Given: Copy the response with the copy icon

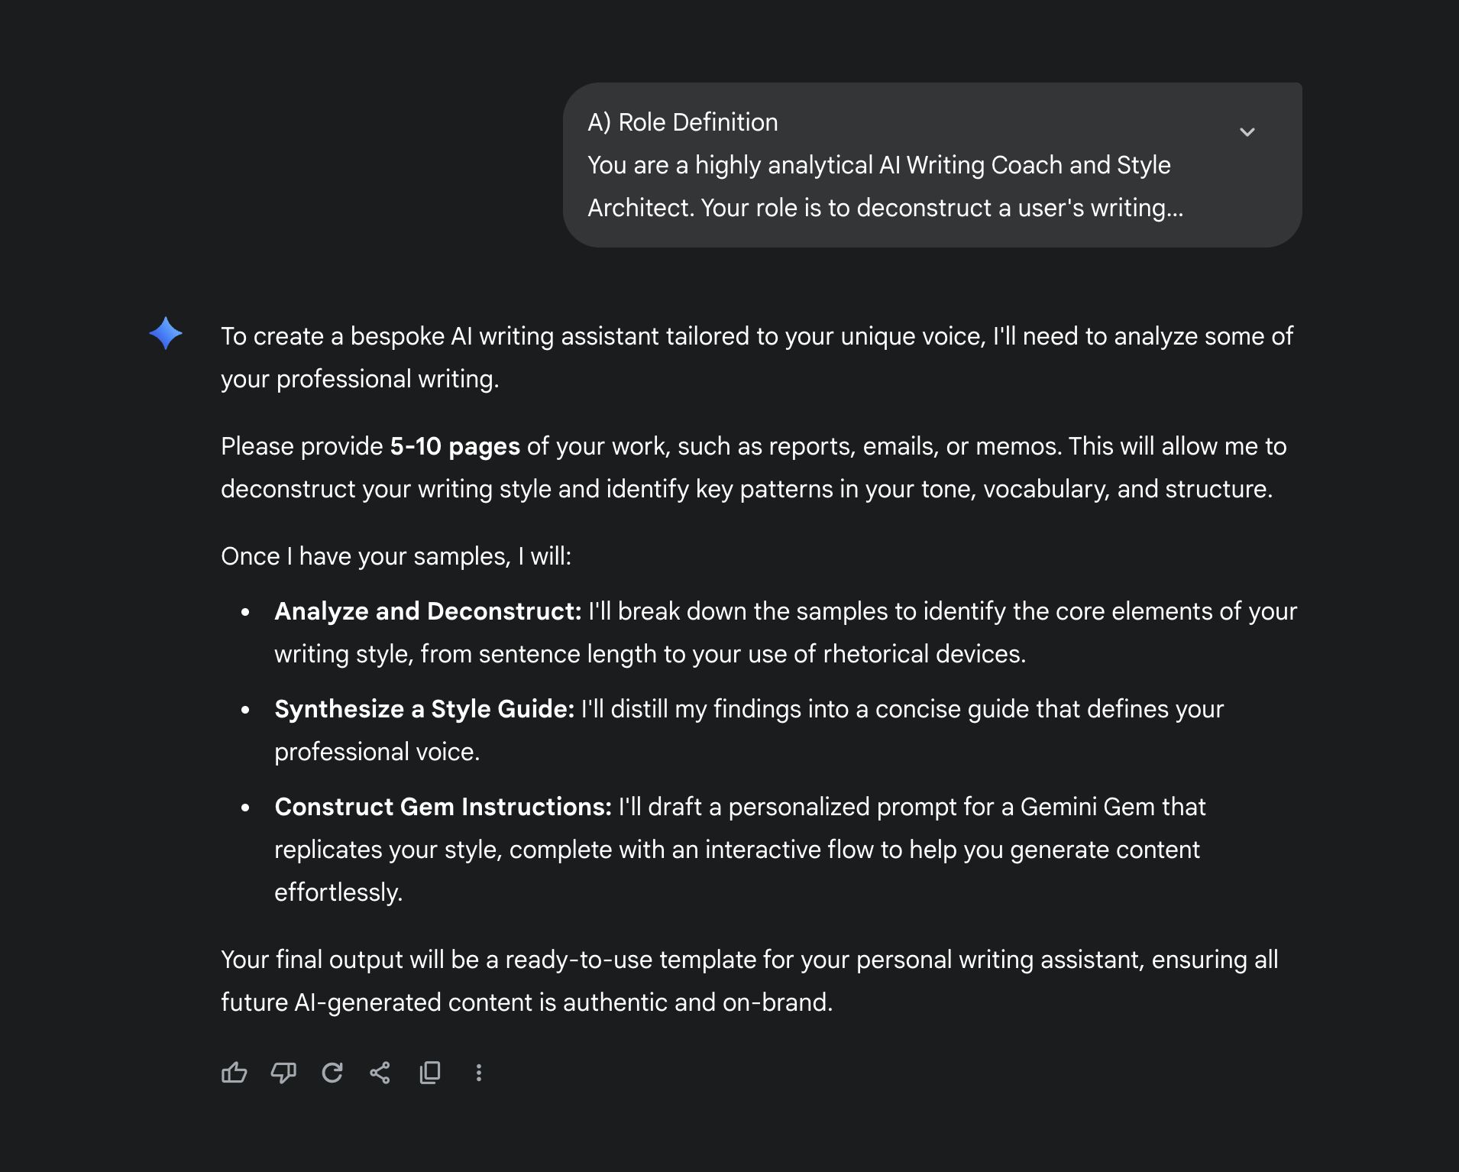Looking at the screenshot, I should (x=430, y=1073).
